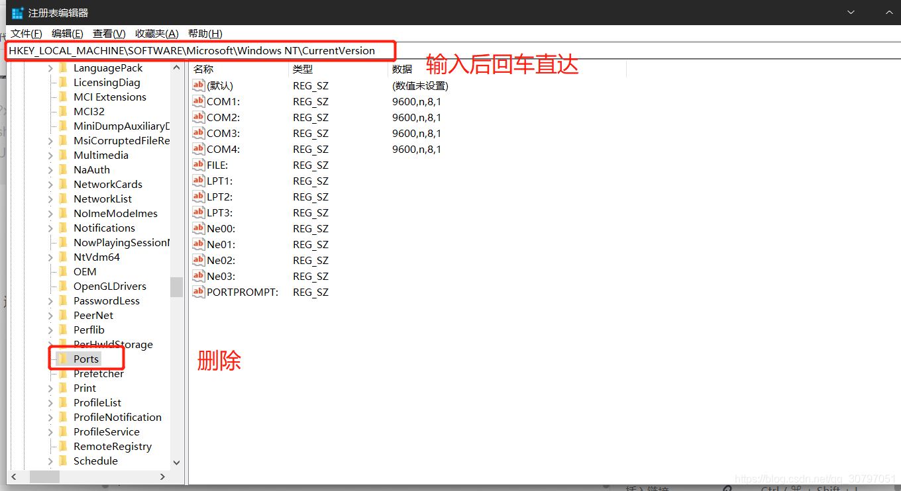Click the LPT3: string value icon
Screen dimensions: 901x491
coord(199,212)
